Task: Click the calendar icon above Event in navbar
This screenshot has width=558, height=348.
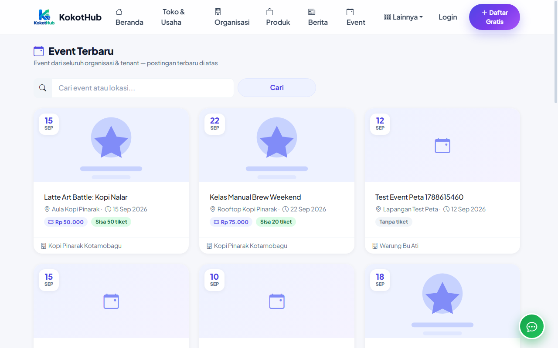Action: click(350, 12)
